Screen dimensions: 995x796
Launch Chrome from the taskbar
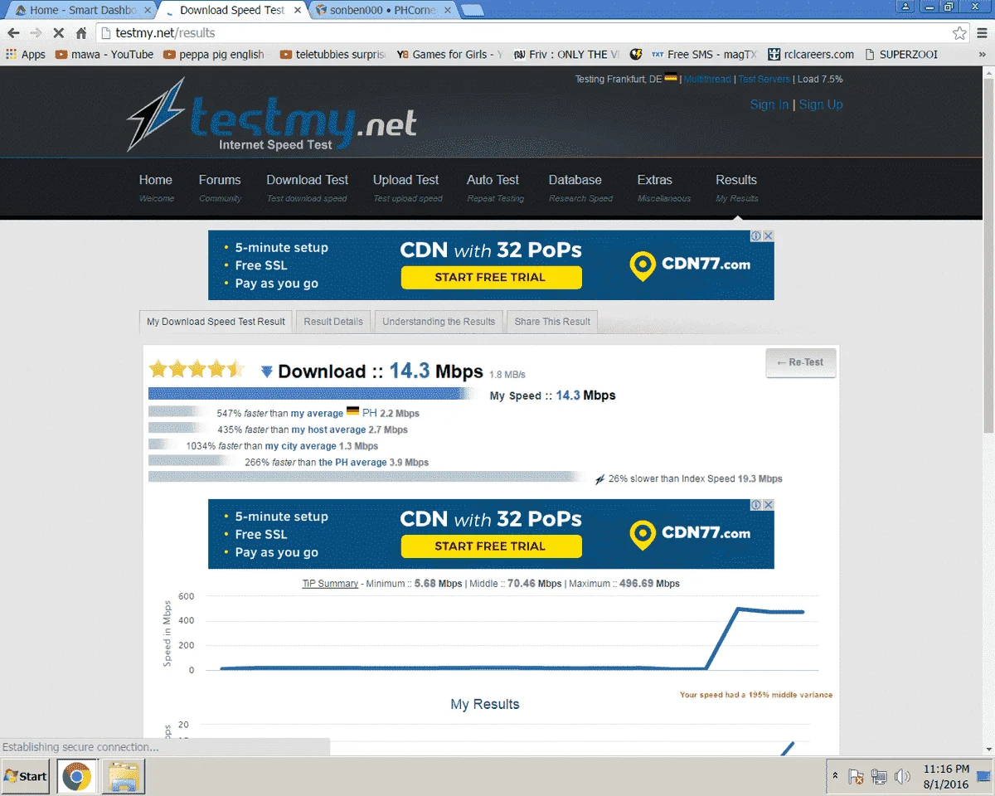click(76, 776)
